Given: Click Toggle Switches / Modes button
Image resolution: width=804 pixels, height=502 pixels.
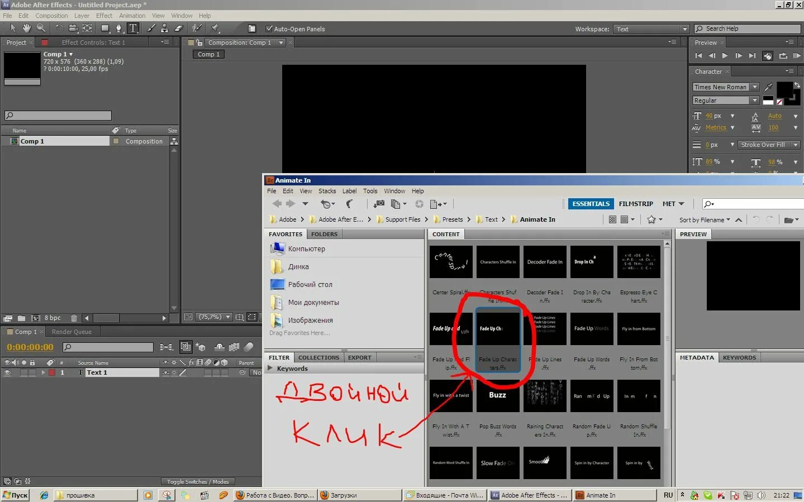Looking at the screenshot, I should (197, 481).
